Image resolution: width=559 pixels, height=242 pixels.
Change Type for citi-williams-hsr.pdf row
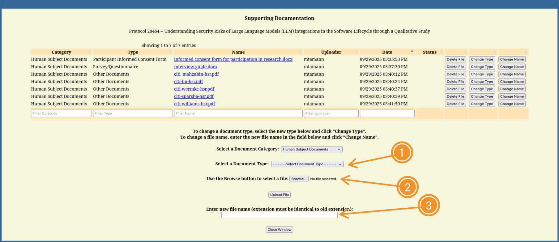pos(482,104)
